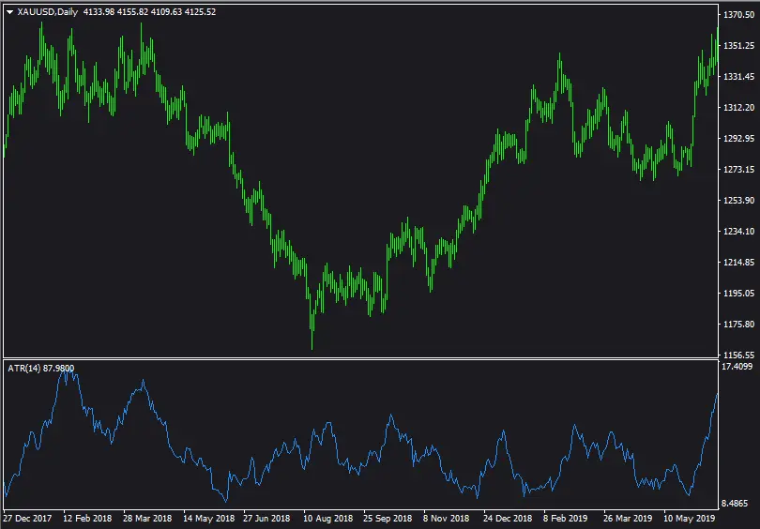The image size is (760, 529).
Task: Click price level 1234.10 on the scale
Action: pyautogui.click(x=738, y=232)
